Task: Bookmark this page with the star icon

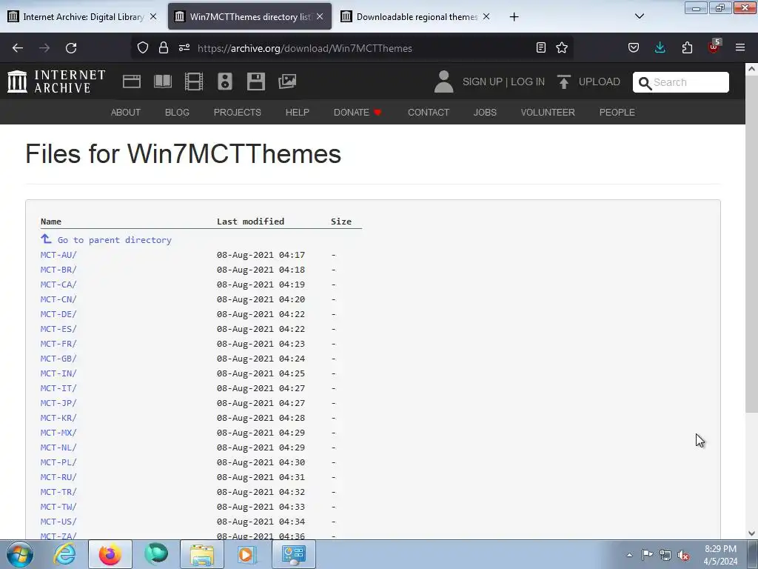Action: pos(562,47)
